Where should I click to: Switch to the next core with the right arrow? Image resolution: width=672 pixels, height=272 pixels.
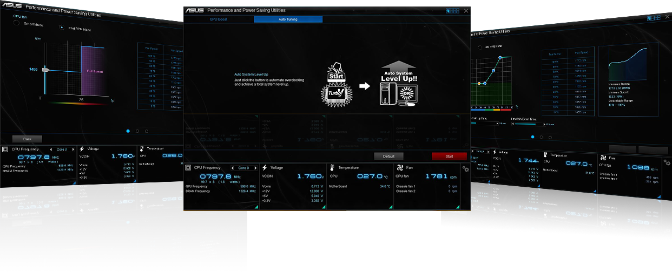pyautogui.click(x=255, y=168)
